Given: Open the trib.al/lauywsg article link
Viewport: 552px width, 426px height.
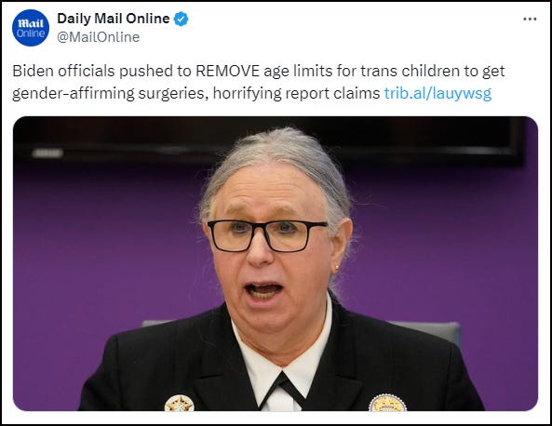Looking at the screenshot, I should coord(438,93).
